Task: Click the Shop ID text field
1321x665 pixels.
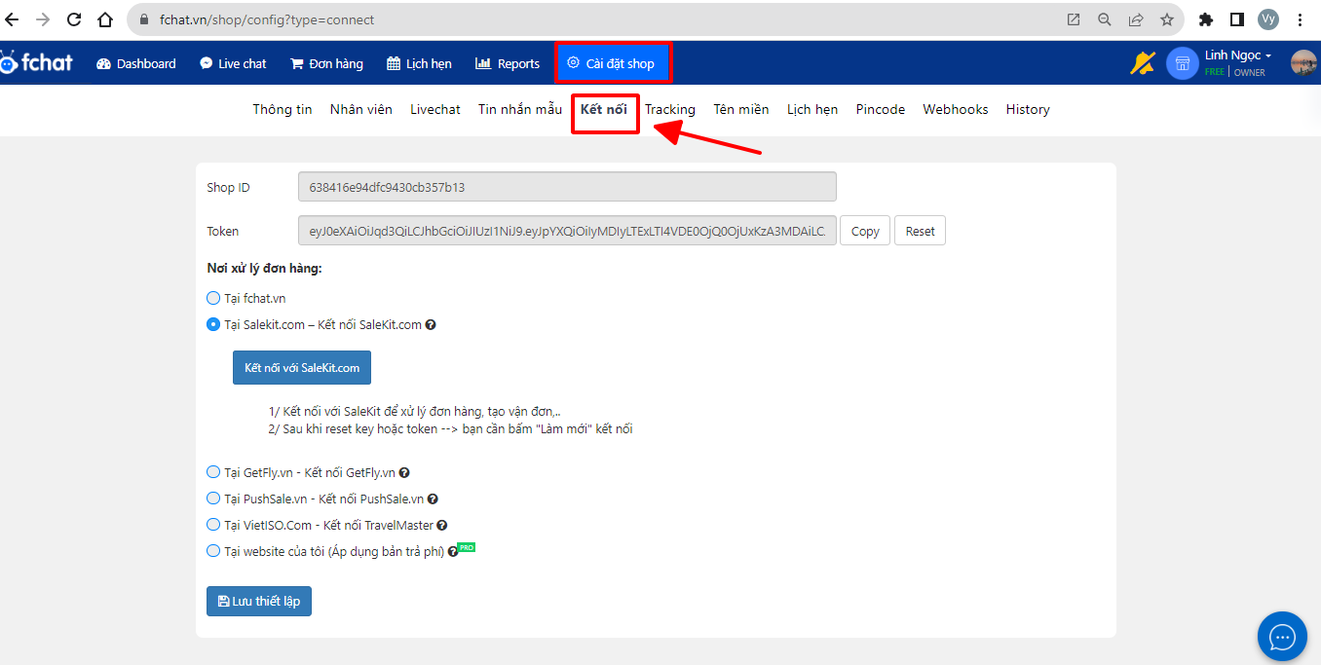Action: coord(567,187)
